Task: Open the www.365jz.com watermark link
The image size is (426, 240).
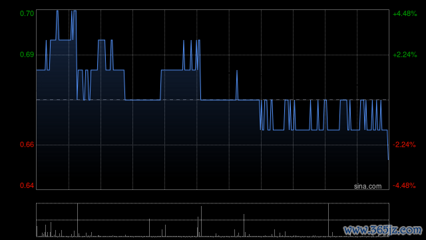Action: click(383, 230)
